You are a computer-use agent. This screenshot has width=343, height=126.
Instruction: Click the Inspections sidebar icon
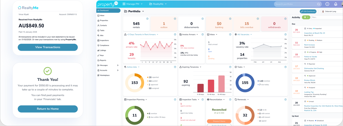(x=98, y=40)
